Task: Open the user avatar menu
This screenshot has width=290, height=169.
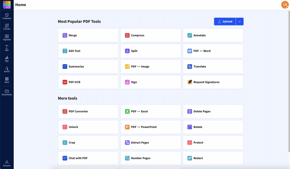Action: tap(285, 5)
